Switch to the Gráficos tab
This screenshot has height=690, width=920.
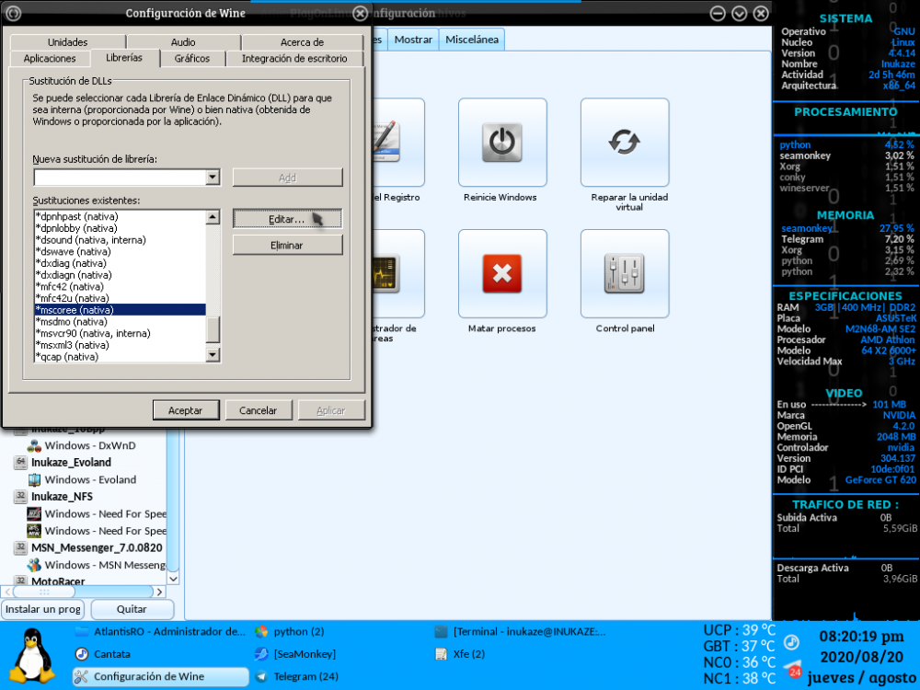click(192, 58)
